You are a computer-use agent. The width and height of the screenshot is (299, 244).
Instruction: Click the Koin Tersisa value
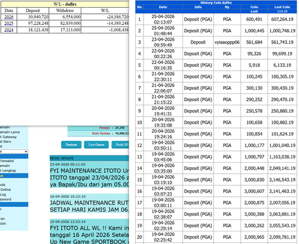(122, 133)
